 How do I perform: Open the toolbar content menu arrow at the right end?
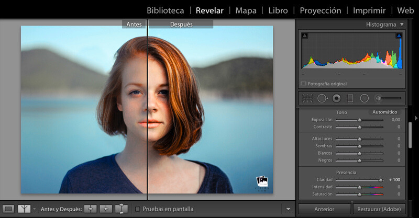(288, 209)
